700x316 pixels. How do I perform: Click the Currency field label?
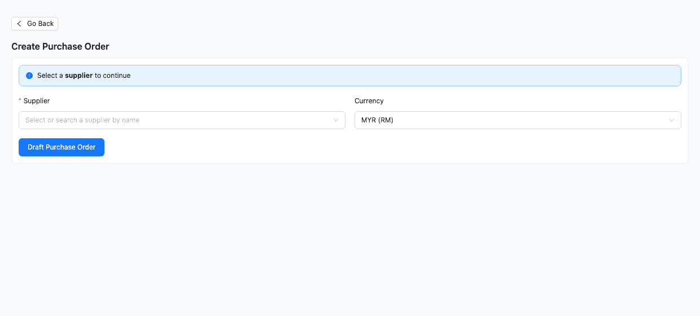369,101
